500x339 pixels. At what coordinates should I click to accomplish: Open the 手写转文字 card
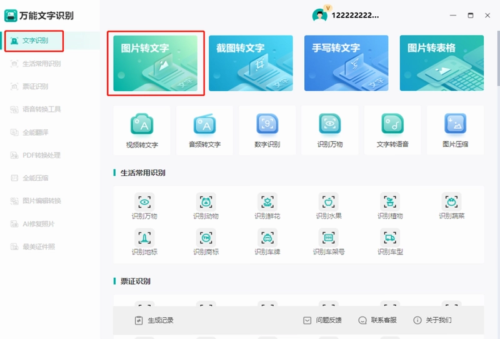346,63
